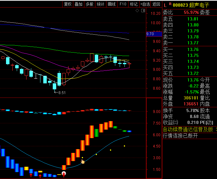This screenshot has height=179, width=217.
Task: Click the 涨幅 -1.57% value
Action: [192, 92]
